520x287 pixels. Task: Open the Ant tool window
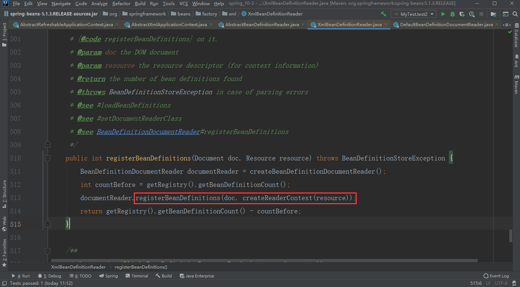[516, 61]
